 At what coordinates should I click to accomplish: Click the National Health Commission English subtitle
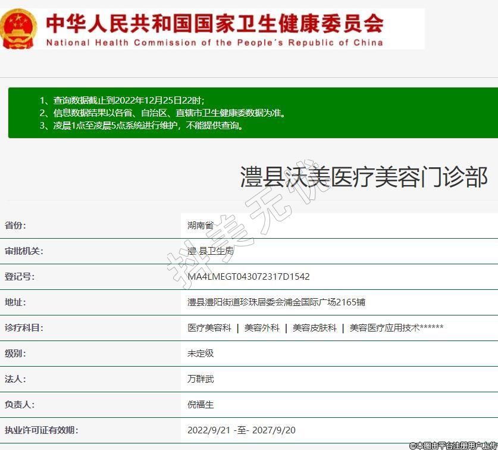click(214, 43)
